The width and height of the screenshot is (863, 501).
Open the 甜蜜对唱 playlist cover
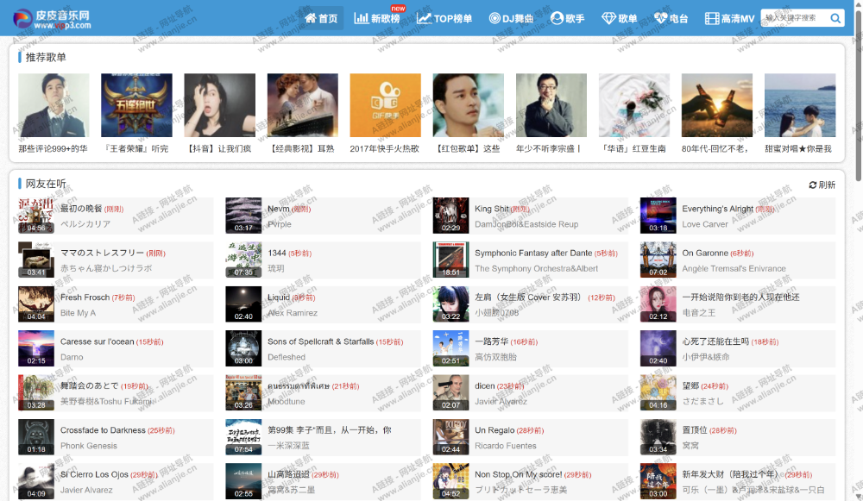point(800,105)
